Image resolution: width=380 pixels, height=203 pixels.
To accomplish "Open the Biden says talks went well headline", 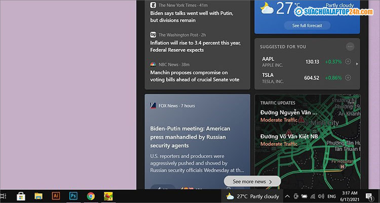I will tap(192, 17).
